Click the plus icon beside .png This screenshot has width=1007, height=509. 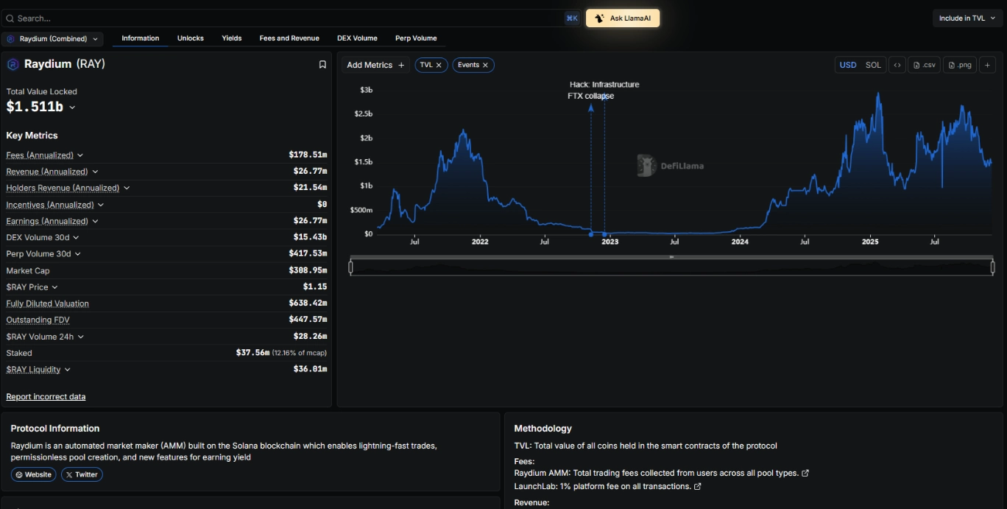pyautogui.click(x=988, y=65)
